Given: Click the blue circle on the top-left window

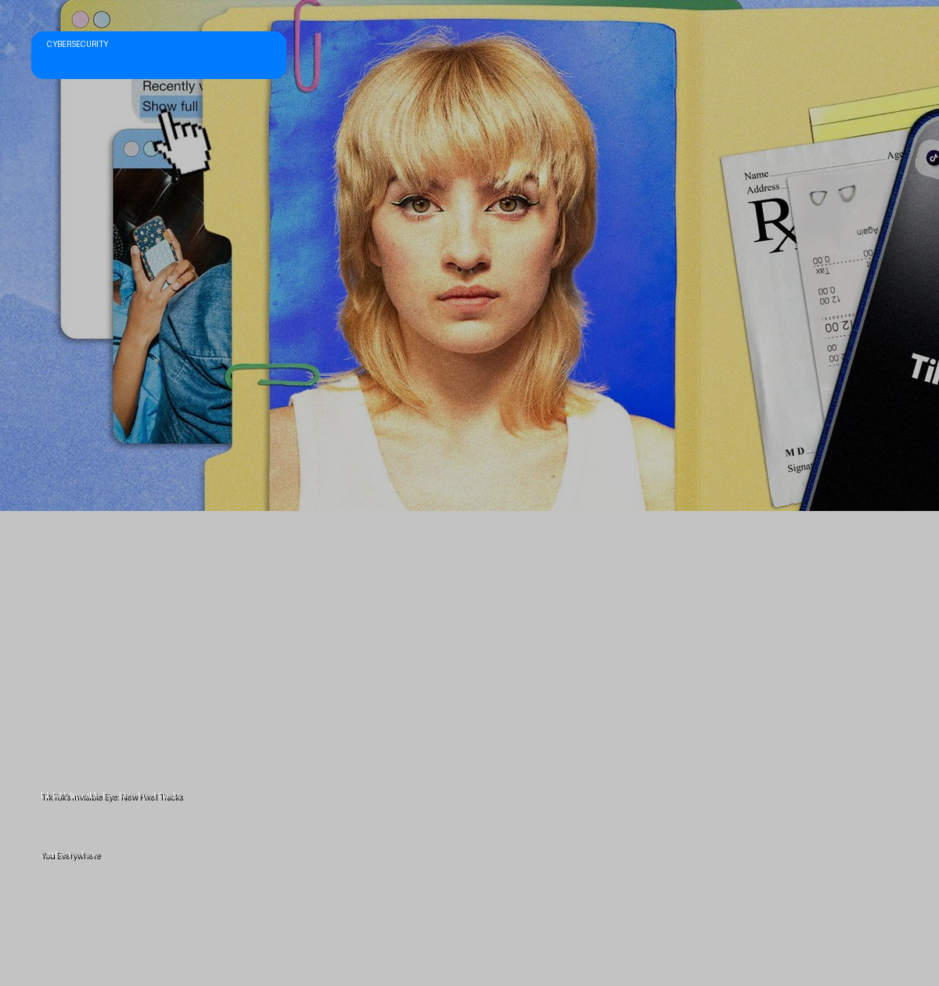Looking at the screenshot, I should 102,20.
